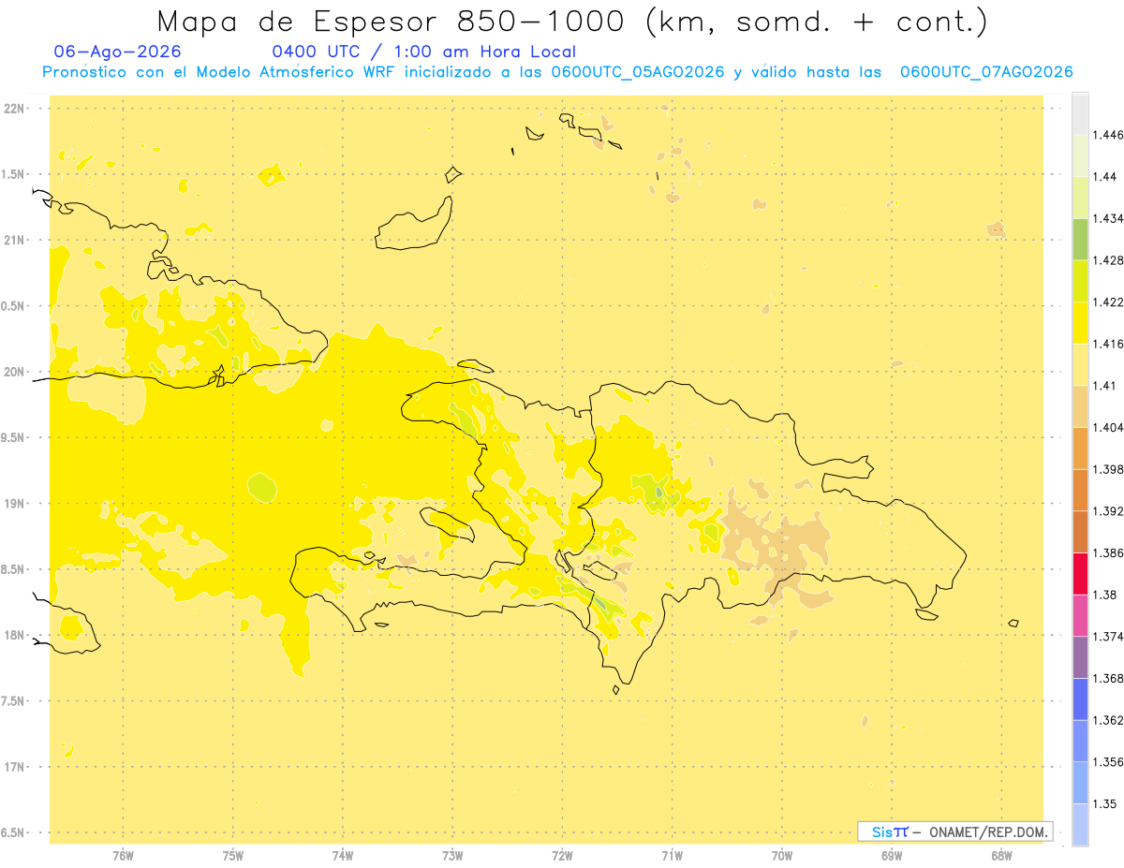Click the pale yellow legend swatch between 1.41 and 1.416
Image resolution: width=1124 pixels, height=868 pixels.
pos(1080,364)
